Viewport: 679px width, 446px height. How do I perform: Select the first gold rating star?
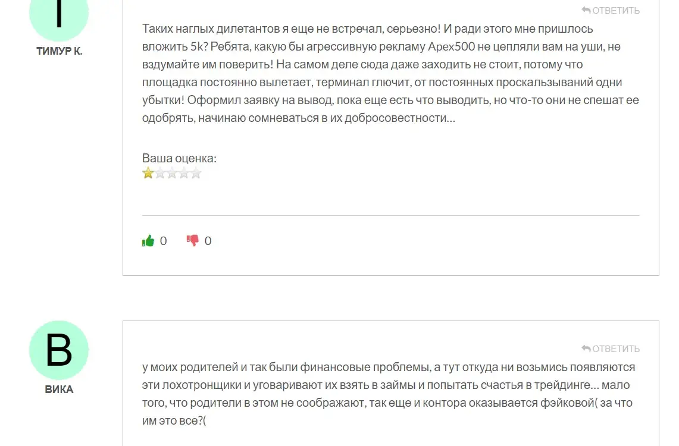(x=148, y=173)
